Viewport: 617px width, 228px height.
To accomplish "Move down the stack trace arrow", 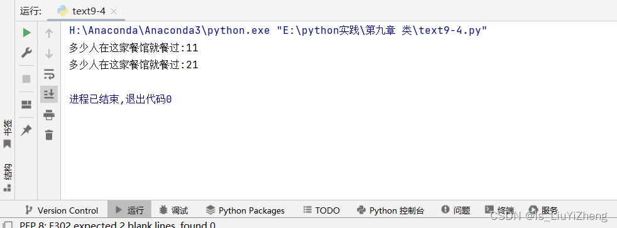I will 49,53.
